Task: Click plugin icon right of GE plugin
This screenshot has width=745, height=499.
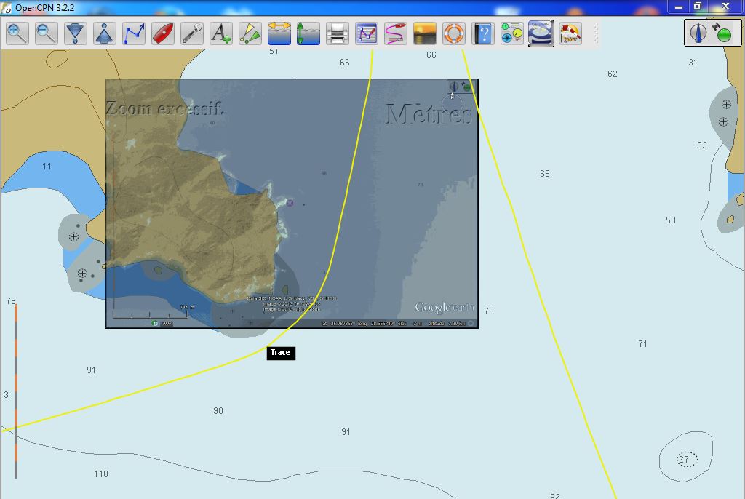Action: tap(570, 33)
